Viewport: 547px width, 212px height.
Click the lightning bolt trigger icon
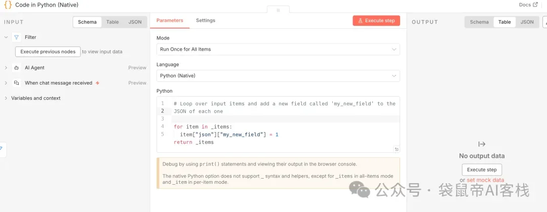pos(98,83)
